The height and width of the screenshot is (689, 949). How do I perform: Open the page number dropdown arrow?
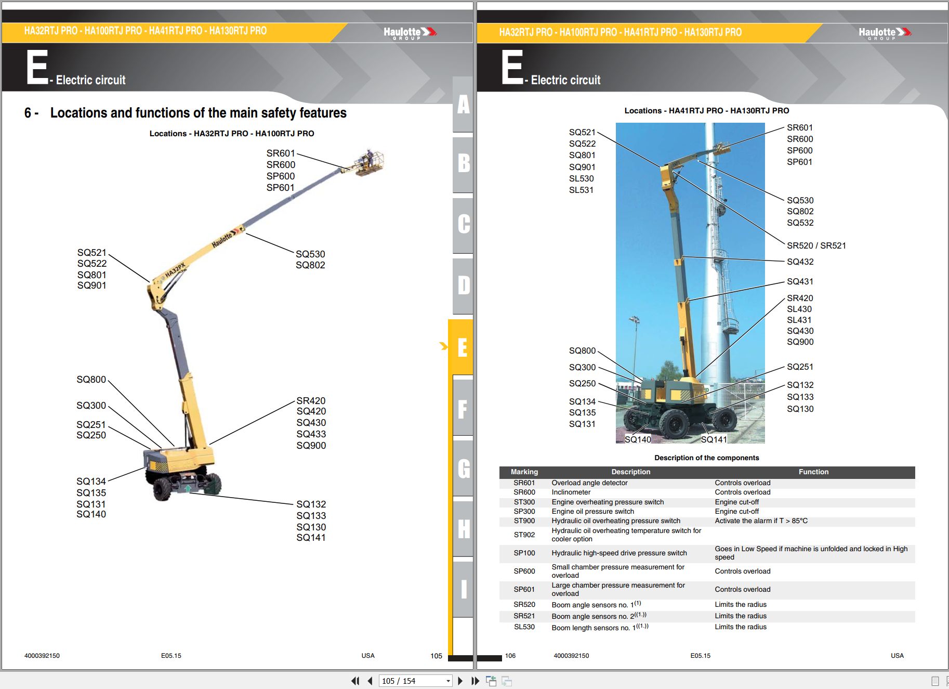pyautogui.click(x=448, y=681)
